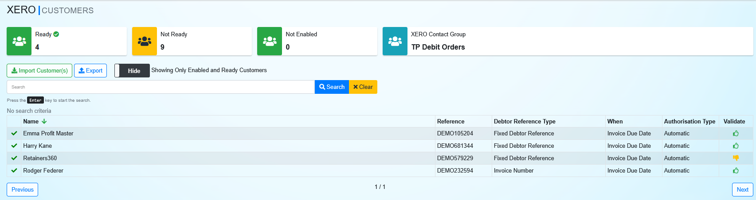Select the Harry Kane name
756x200 pixels.
[x=38, y=146]
